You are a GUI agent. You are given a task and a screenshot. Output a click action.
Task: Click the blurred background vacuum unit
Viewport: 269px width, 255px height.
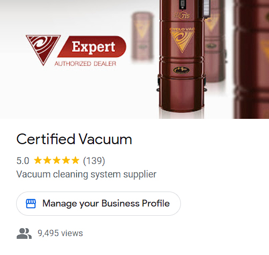[142, 37]
